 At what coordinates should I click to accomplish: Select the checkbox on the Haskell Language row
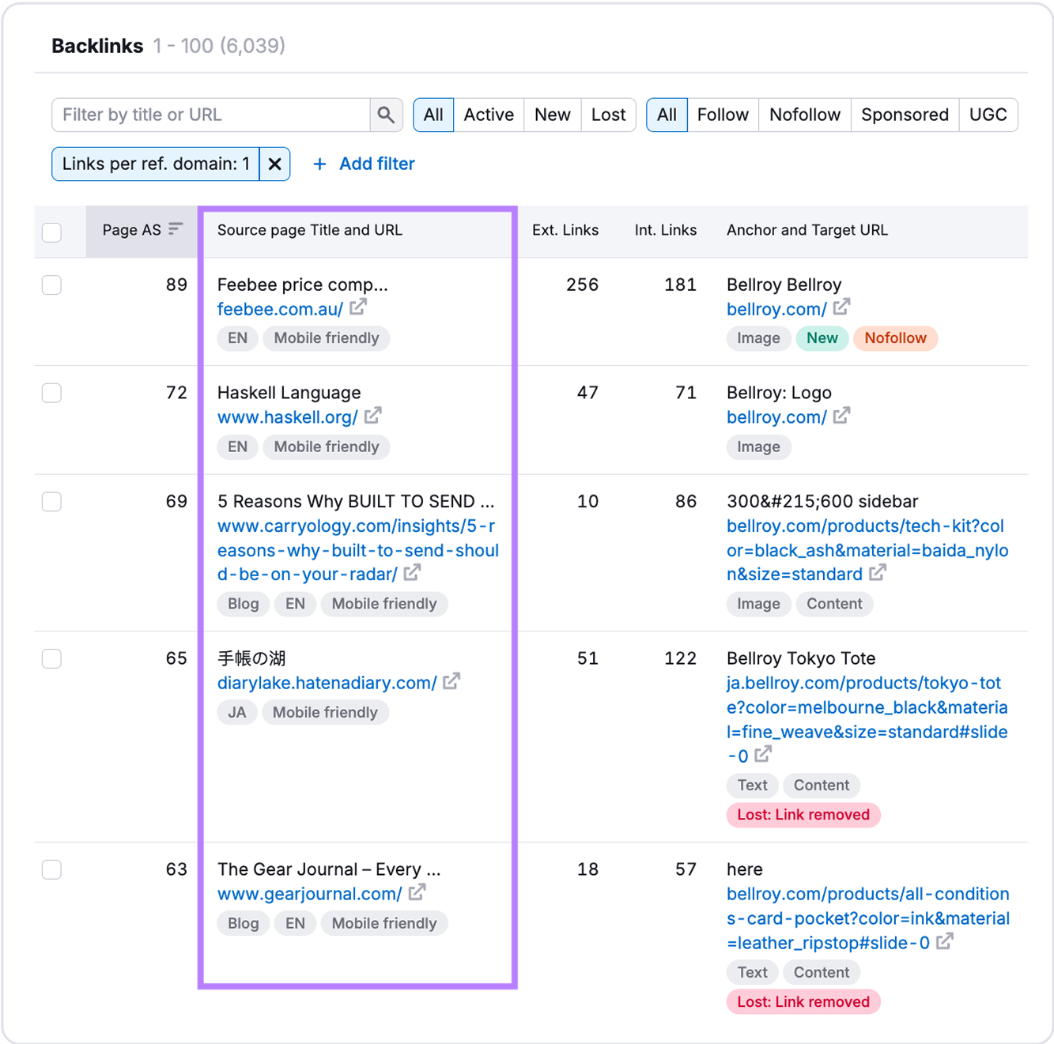click(x=51, y=393)
